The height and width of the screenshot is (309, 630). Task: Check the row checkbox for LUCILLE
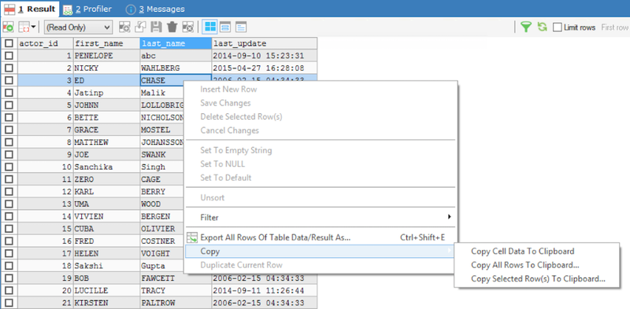[x=9, y=291]
